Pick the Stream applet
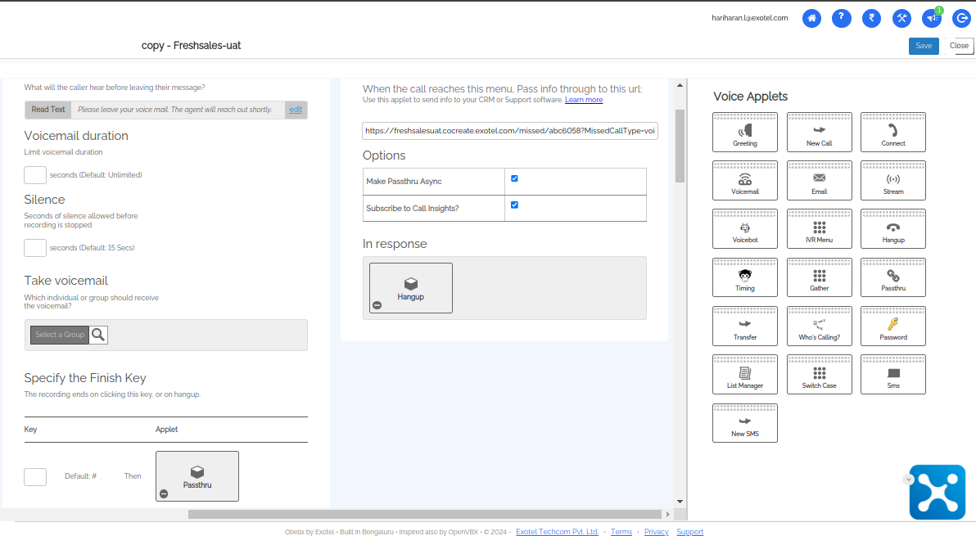This screenshot has height=536, width=976. pos(892,180)
